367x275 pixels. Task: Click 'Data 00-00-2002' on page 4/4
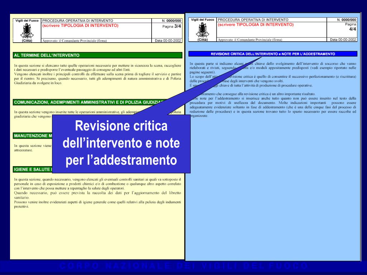(x=343, y=39)
